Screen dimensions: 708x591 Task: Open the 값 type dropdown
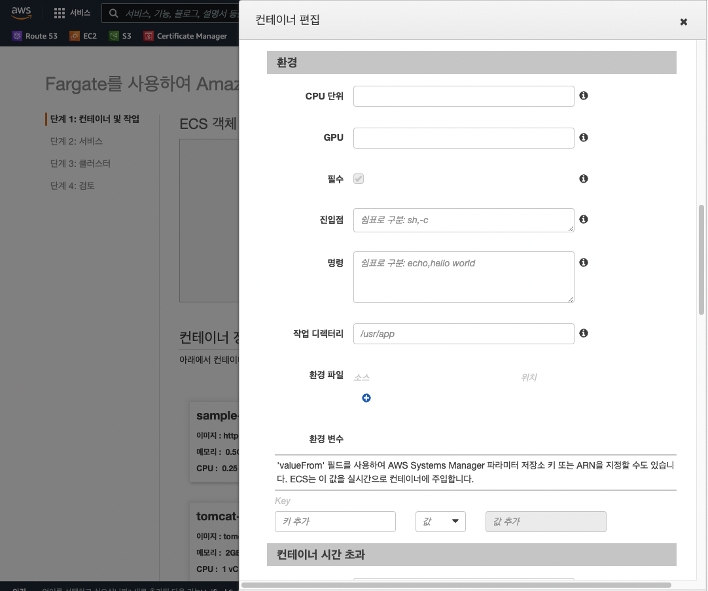pos(440,522)
